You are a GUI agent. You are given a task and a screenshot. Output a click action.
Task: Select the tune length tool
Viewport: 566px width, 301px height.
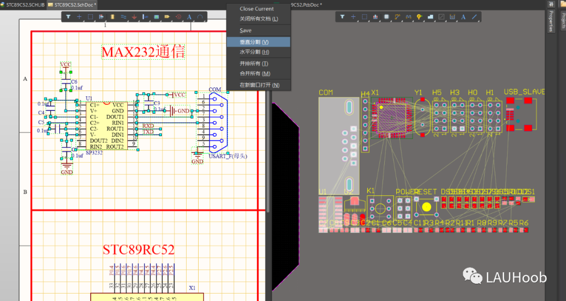(x=409, y=17)
